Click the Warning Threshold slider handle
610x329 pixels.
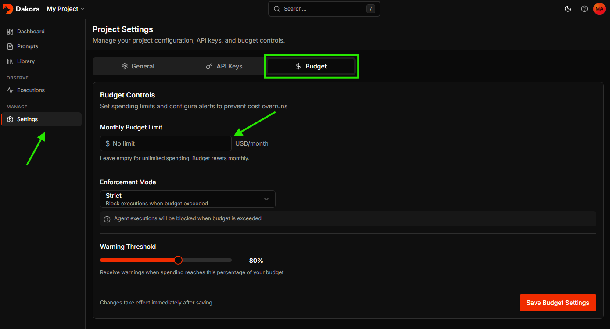(x=178, y=260)
